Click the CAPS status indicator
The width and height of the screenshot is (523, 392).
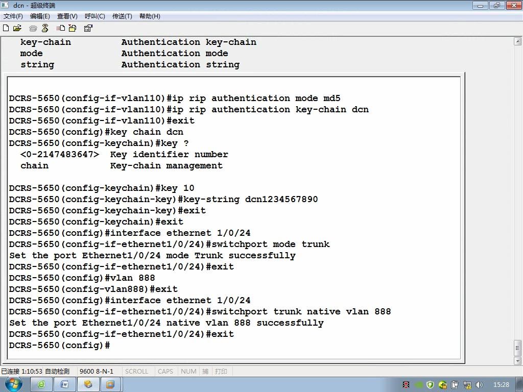[x=165, y=371]
